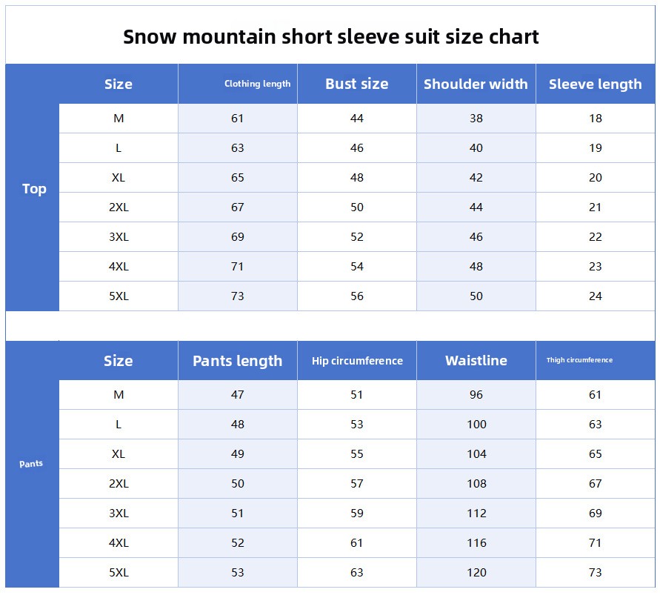Click bust size value 50
This screenshot has height=595, width=660.
[x=357, y=207]
